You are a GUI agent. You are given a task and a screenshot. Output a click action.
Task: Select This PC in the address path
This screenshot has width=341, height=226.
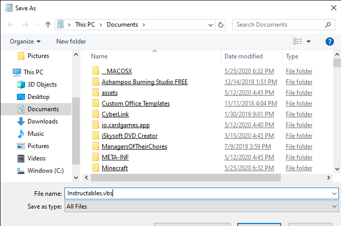(x=85, y=25)
